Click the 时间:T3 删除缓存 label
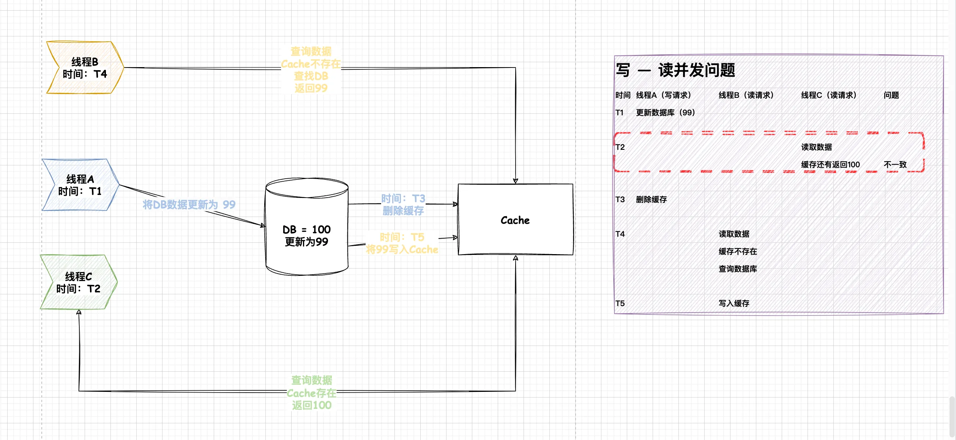This screenshot has width=956, height=440. pos(403,205)
